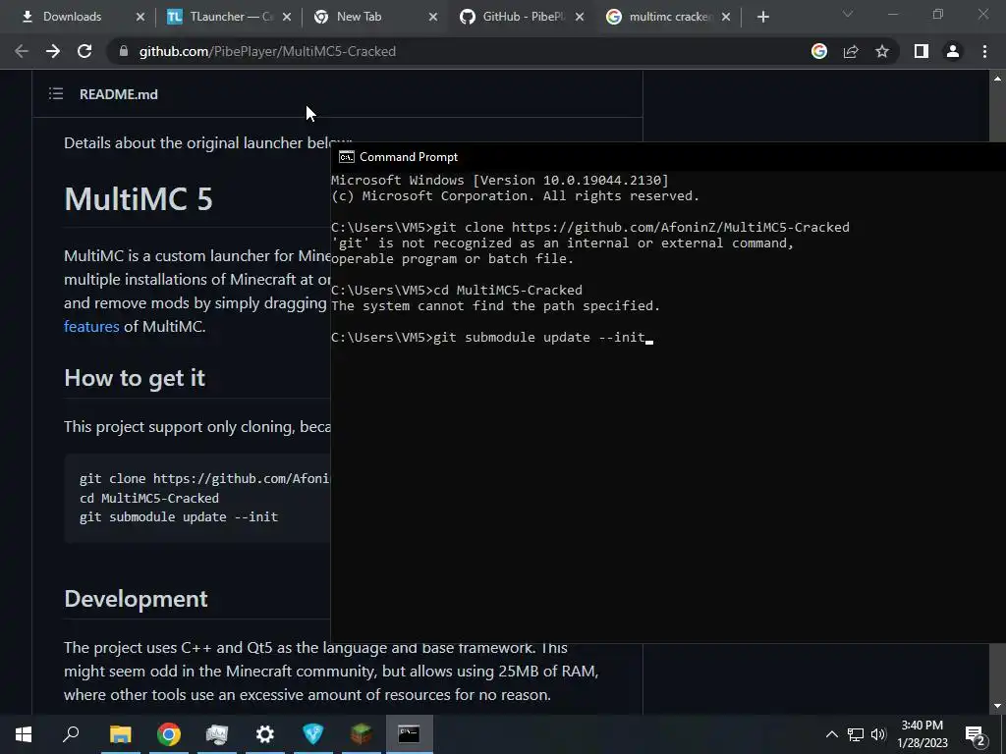Open File Explorer from taskbar
1006x754 pixels.
(120, 734)
